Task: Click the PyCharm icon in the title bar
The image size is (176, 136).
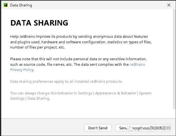Action: coord(6,5)
